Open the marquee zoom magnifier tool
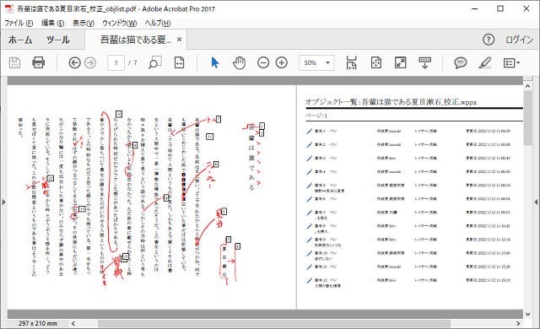The width and height of the screenshot is (540, 329). pyautogui.click(x=155, y=62)
